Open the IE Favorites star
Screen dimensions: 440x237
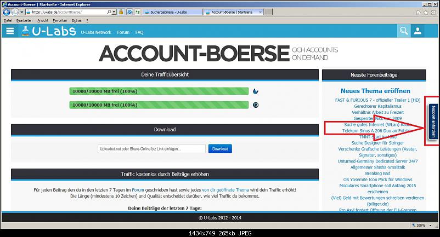(426, 13)
